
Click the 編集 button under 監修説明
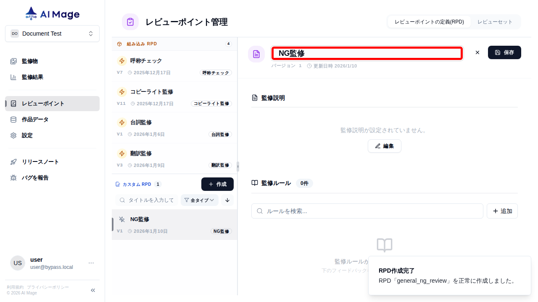point(384,146)
